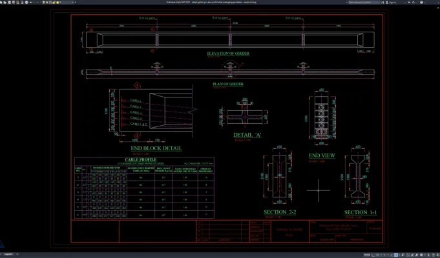Expand the Help dropdown arrow
Image resolution: width=440 pixels, height=258 pixels.
424,2
